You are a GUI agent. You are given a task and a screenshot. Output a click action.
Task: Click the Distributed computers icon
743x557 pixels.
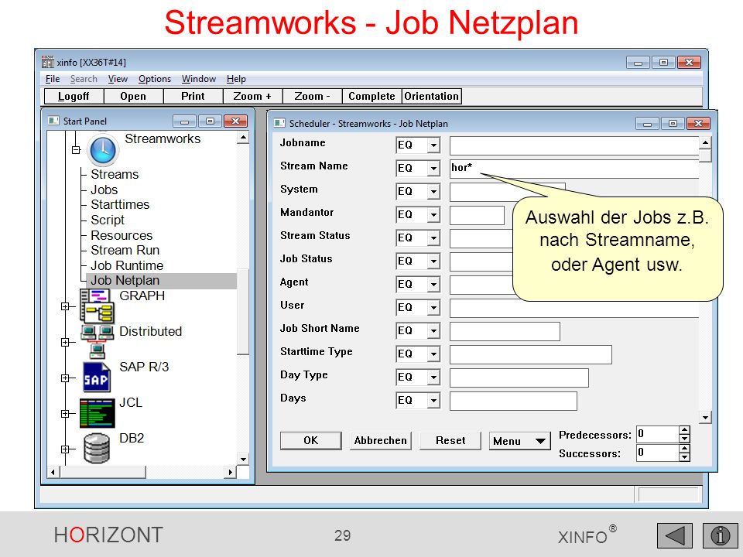tap(98, 342)
